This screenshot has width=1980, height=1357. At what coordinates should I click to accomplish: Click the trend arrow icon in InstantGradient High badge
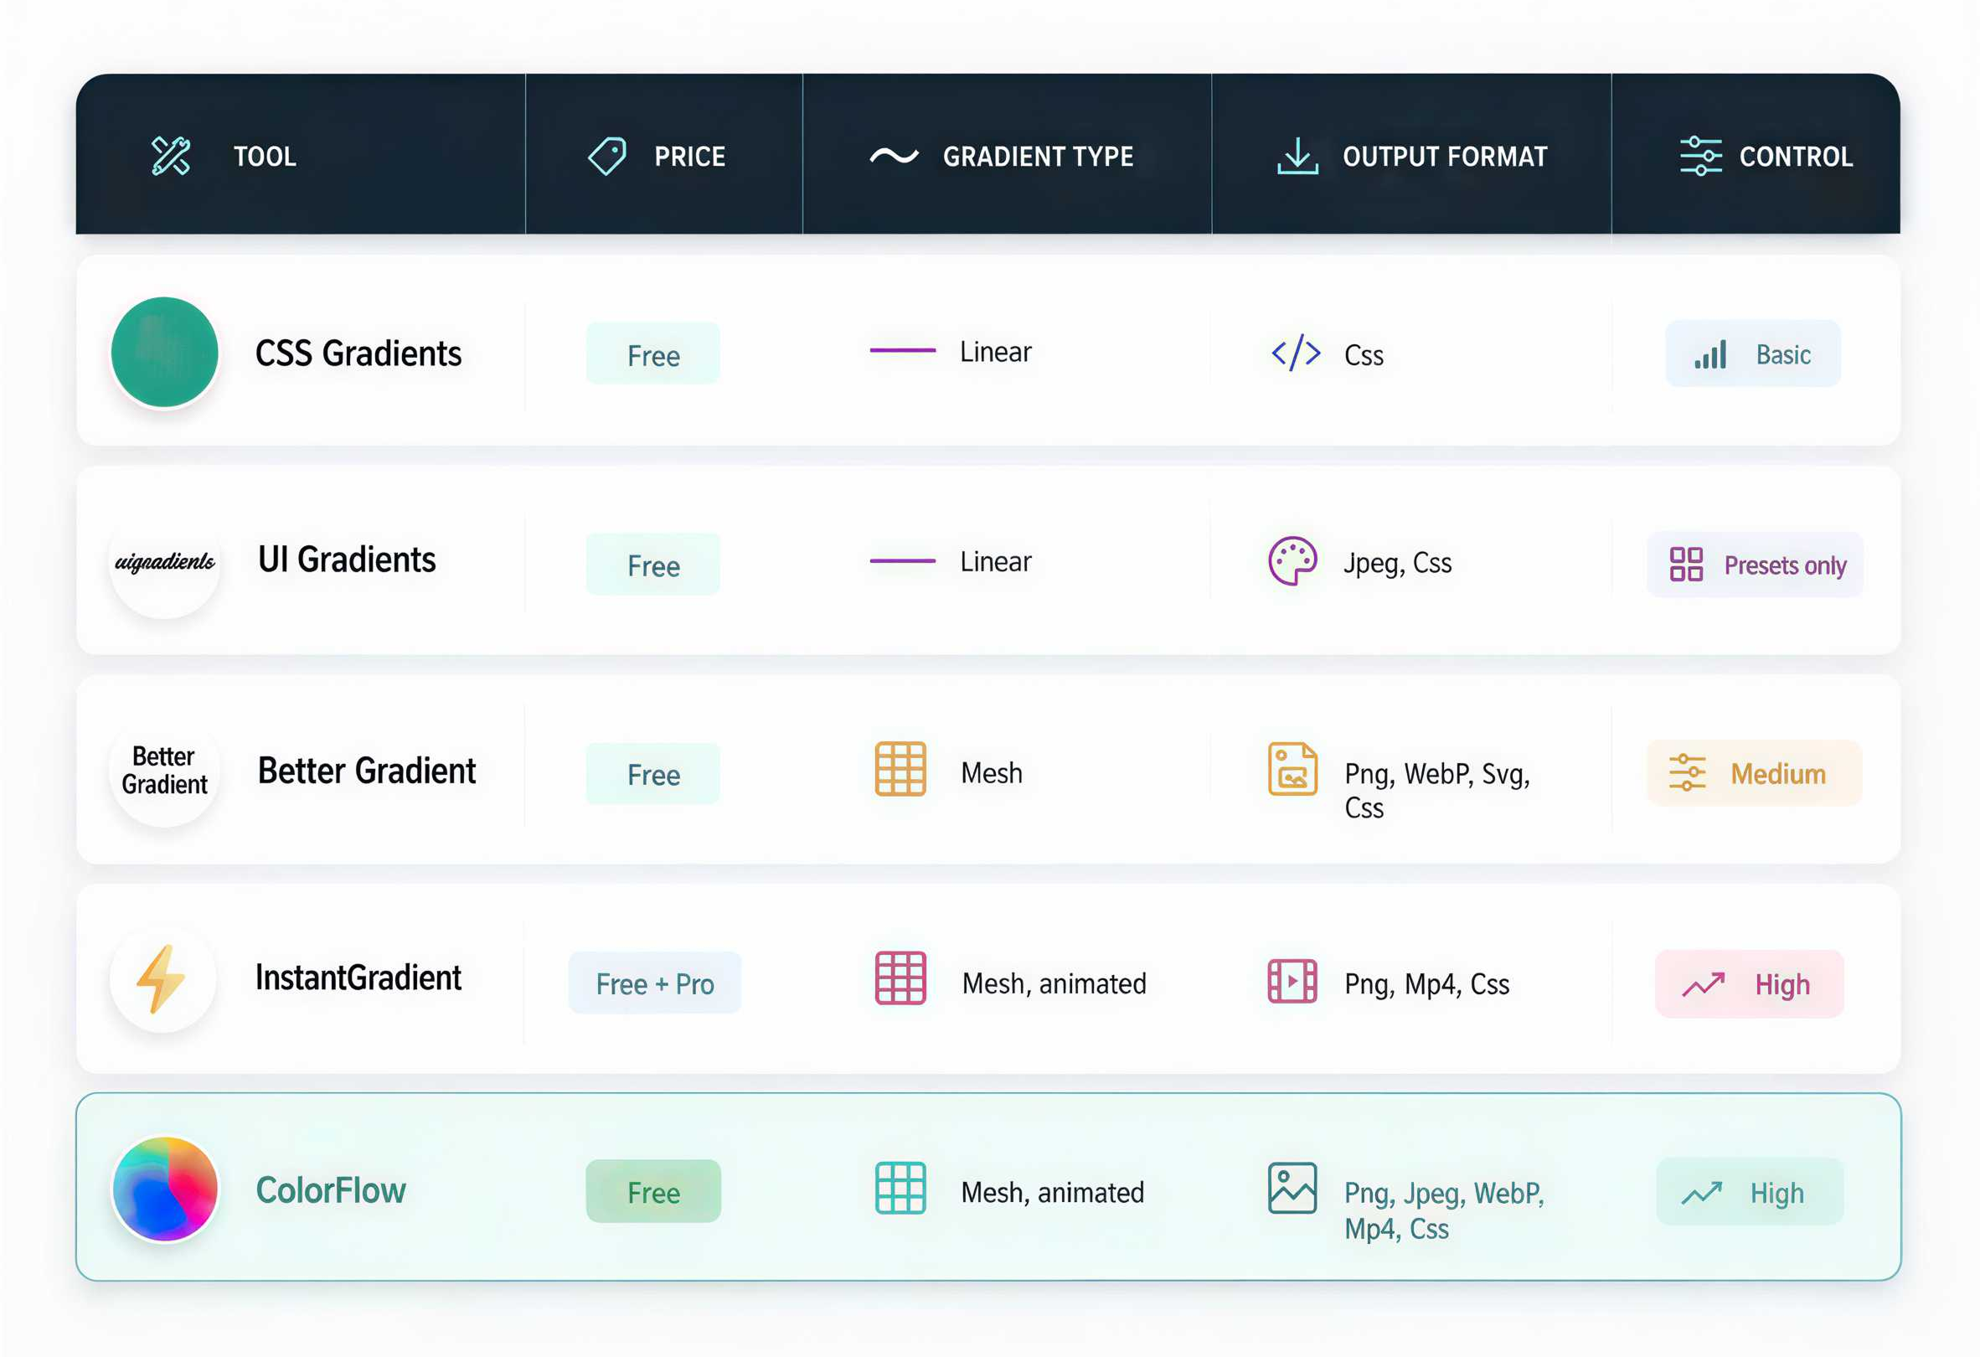[1704, 985]
